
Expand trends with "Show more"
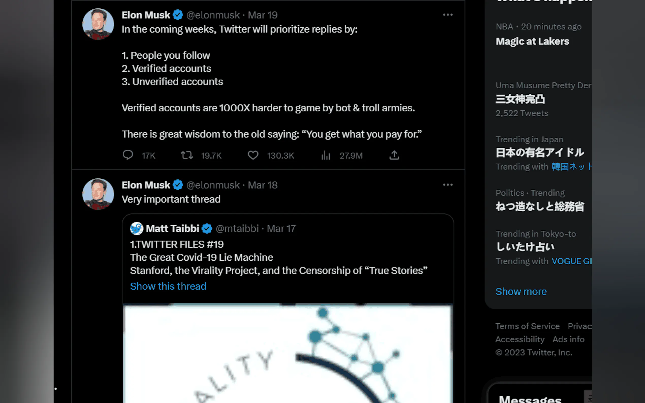coord(521,292)
